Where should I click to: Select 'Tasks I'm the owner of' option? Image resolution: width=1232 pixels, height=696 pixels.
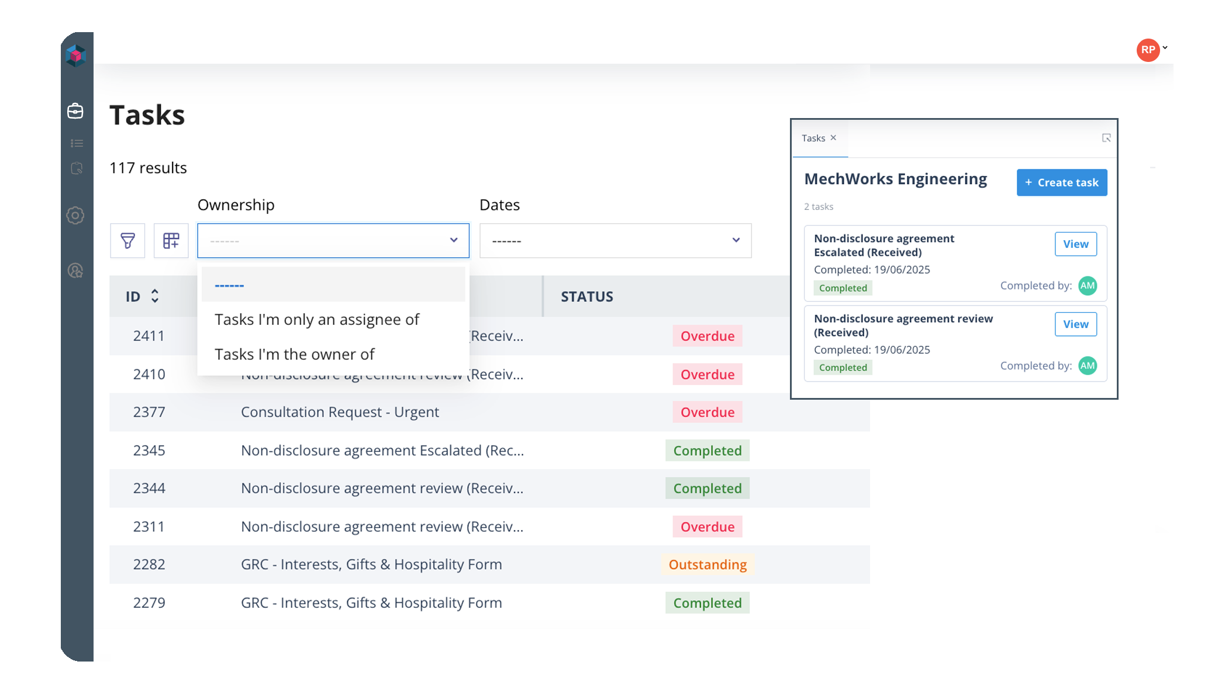pyautogui.click(x=294, y=354)
